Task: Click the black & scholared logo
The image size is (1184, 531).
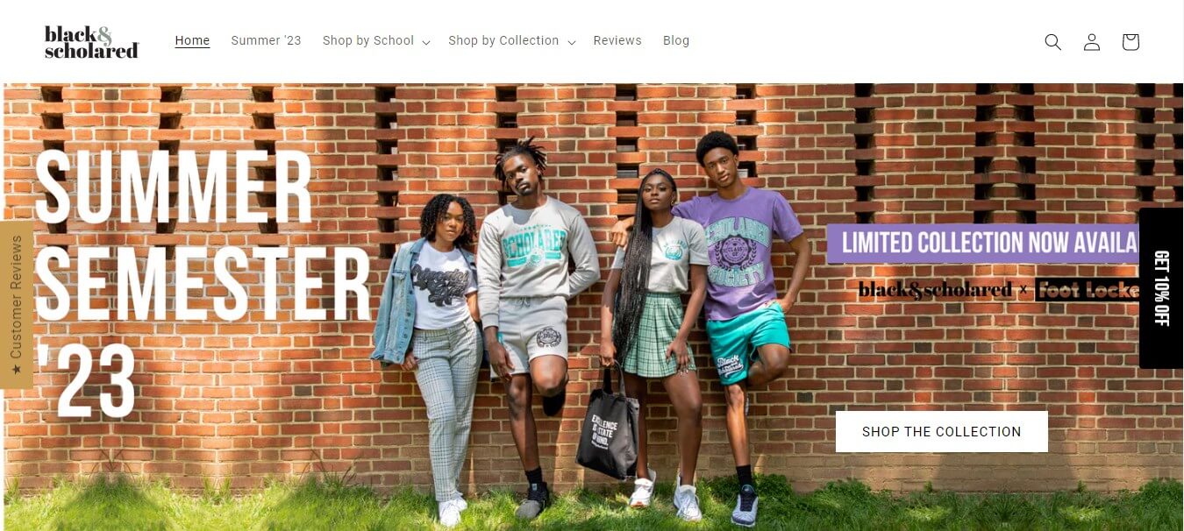Action: pos(91,41)
